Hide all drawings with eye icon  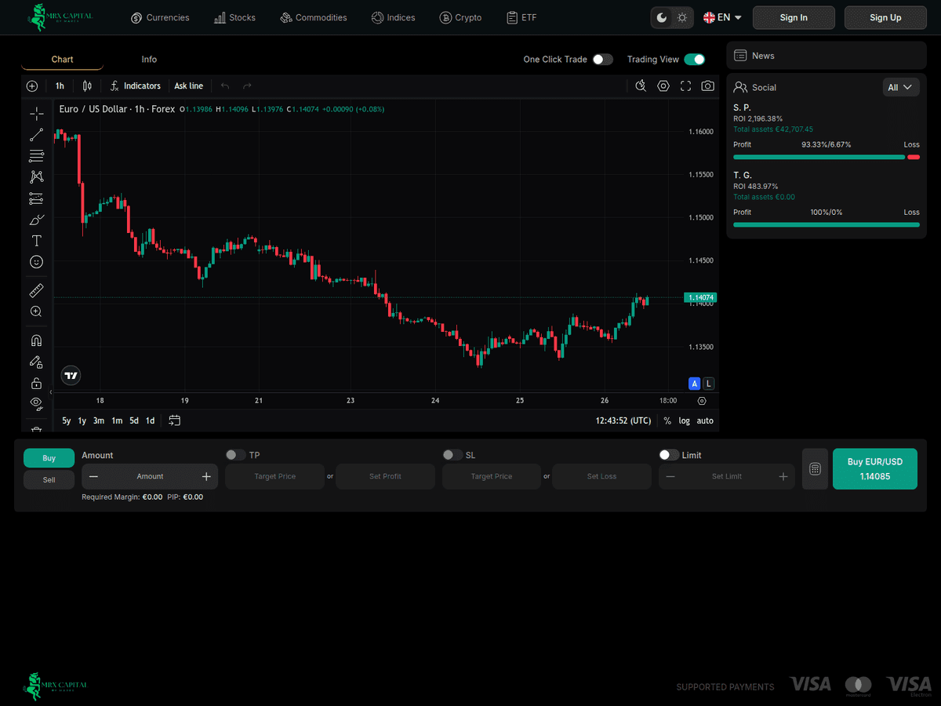coord(36,403)
